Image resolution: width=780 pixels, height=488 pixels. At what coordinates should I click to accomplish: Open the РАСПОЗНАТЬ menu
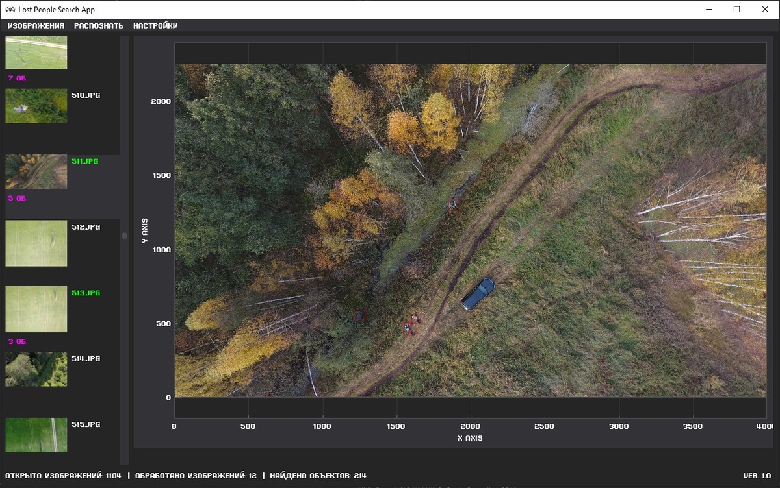[x=99, y=26]
